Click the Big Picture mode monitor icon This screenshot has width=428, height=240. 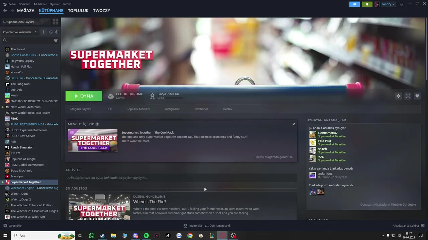402,4
